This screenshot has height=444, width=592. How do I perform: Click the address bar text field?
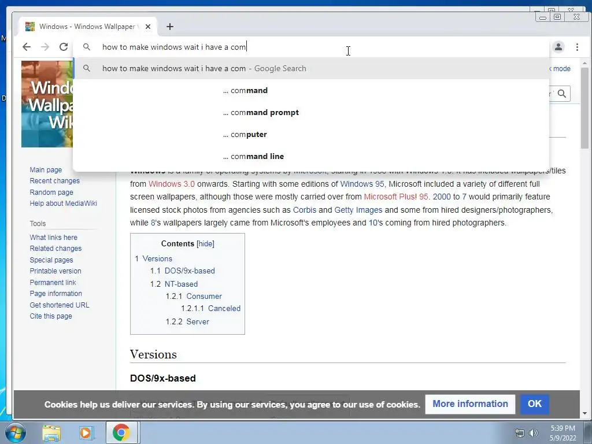pos(310,47)
